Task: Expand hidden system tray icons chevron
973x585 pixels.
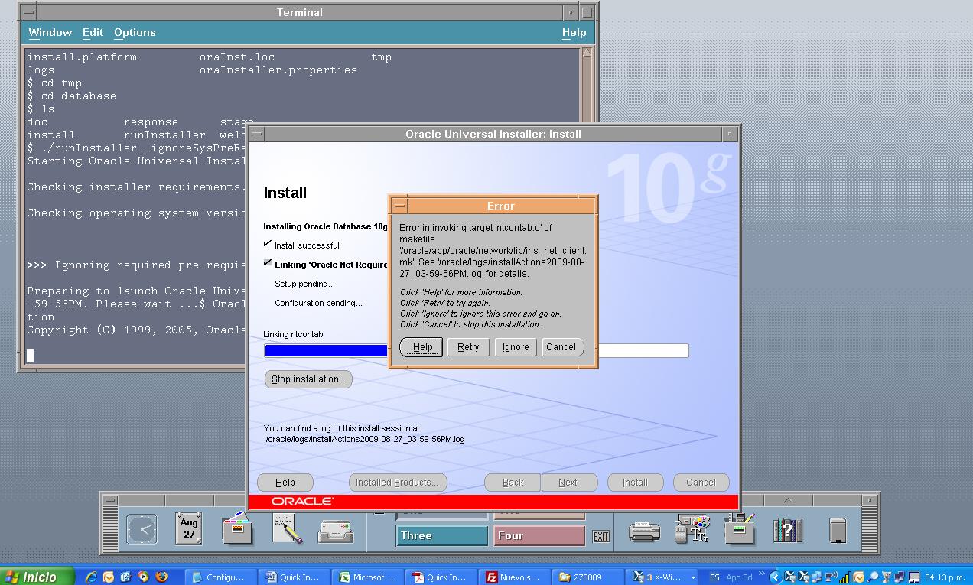Action: [x=776, y=577]
